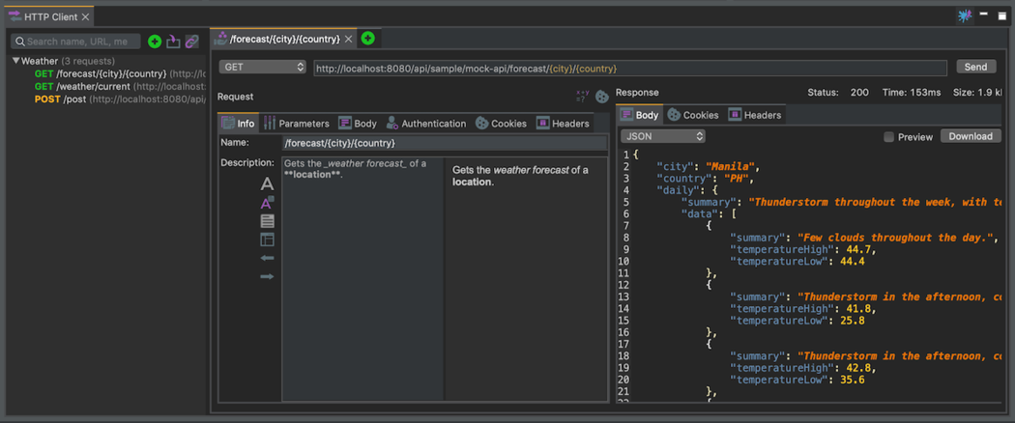Open the request Authentication tab

[x=425, y=124]
